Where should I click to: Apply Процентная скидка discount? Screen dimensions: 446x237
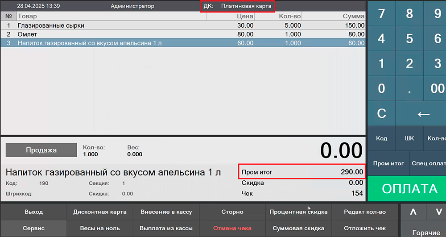pos(298,212)
